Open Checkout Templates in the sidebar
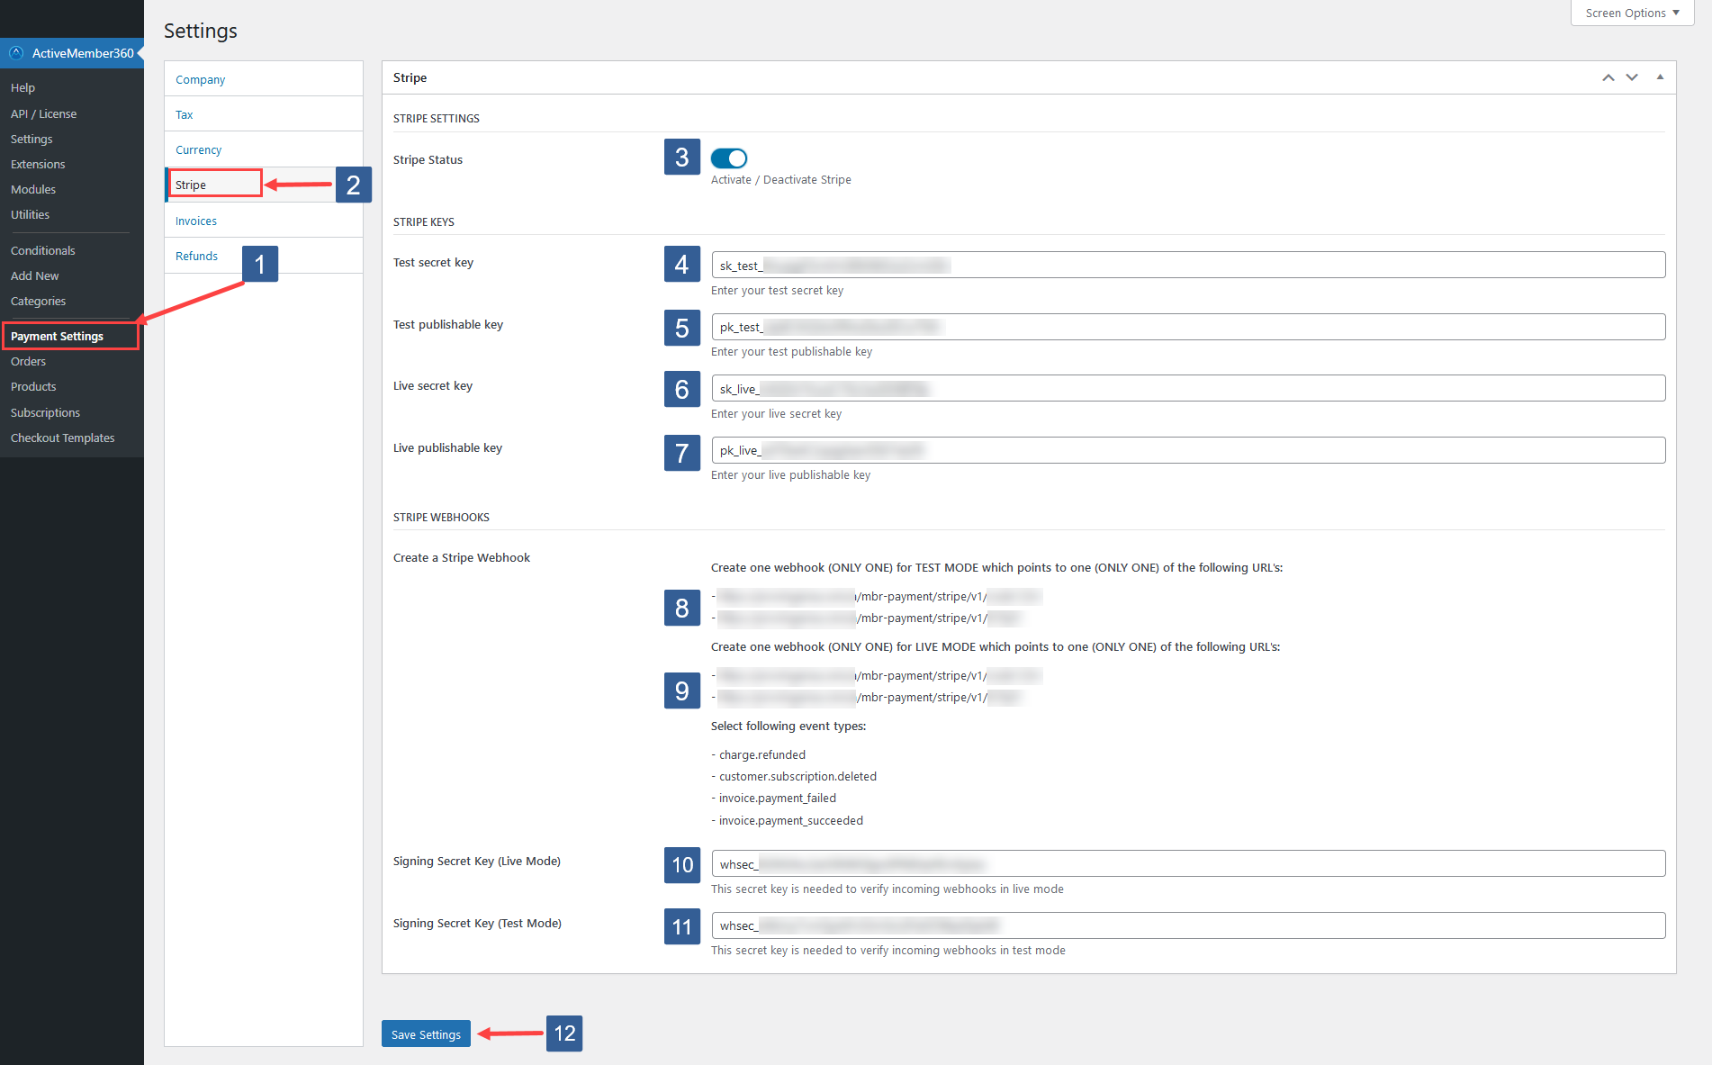Viewport: 1712px width, 1065px height. tap(62, 438)
